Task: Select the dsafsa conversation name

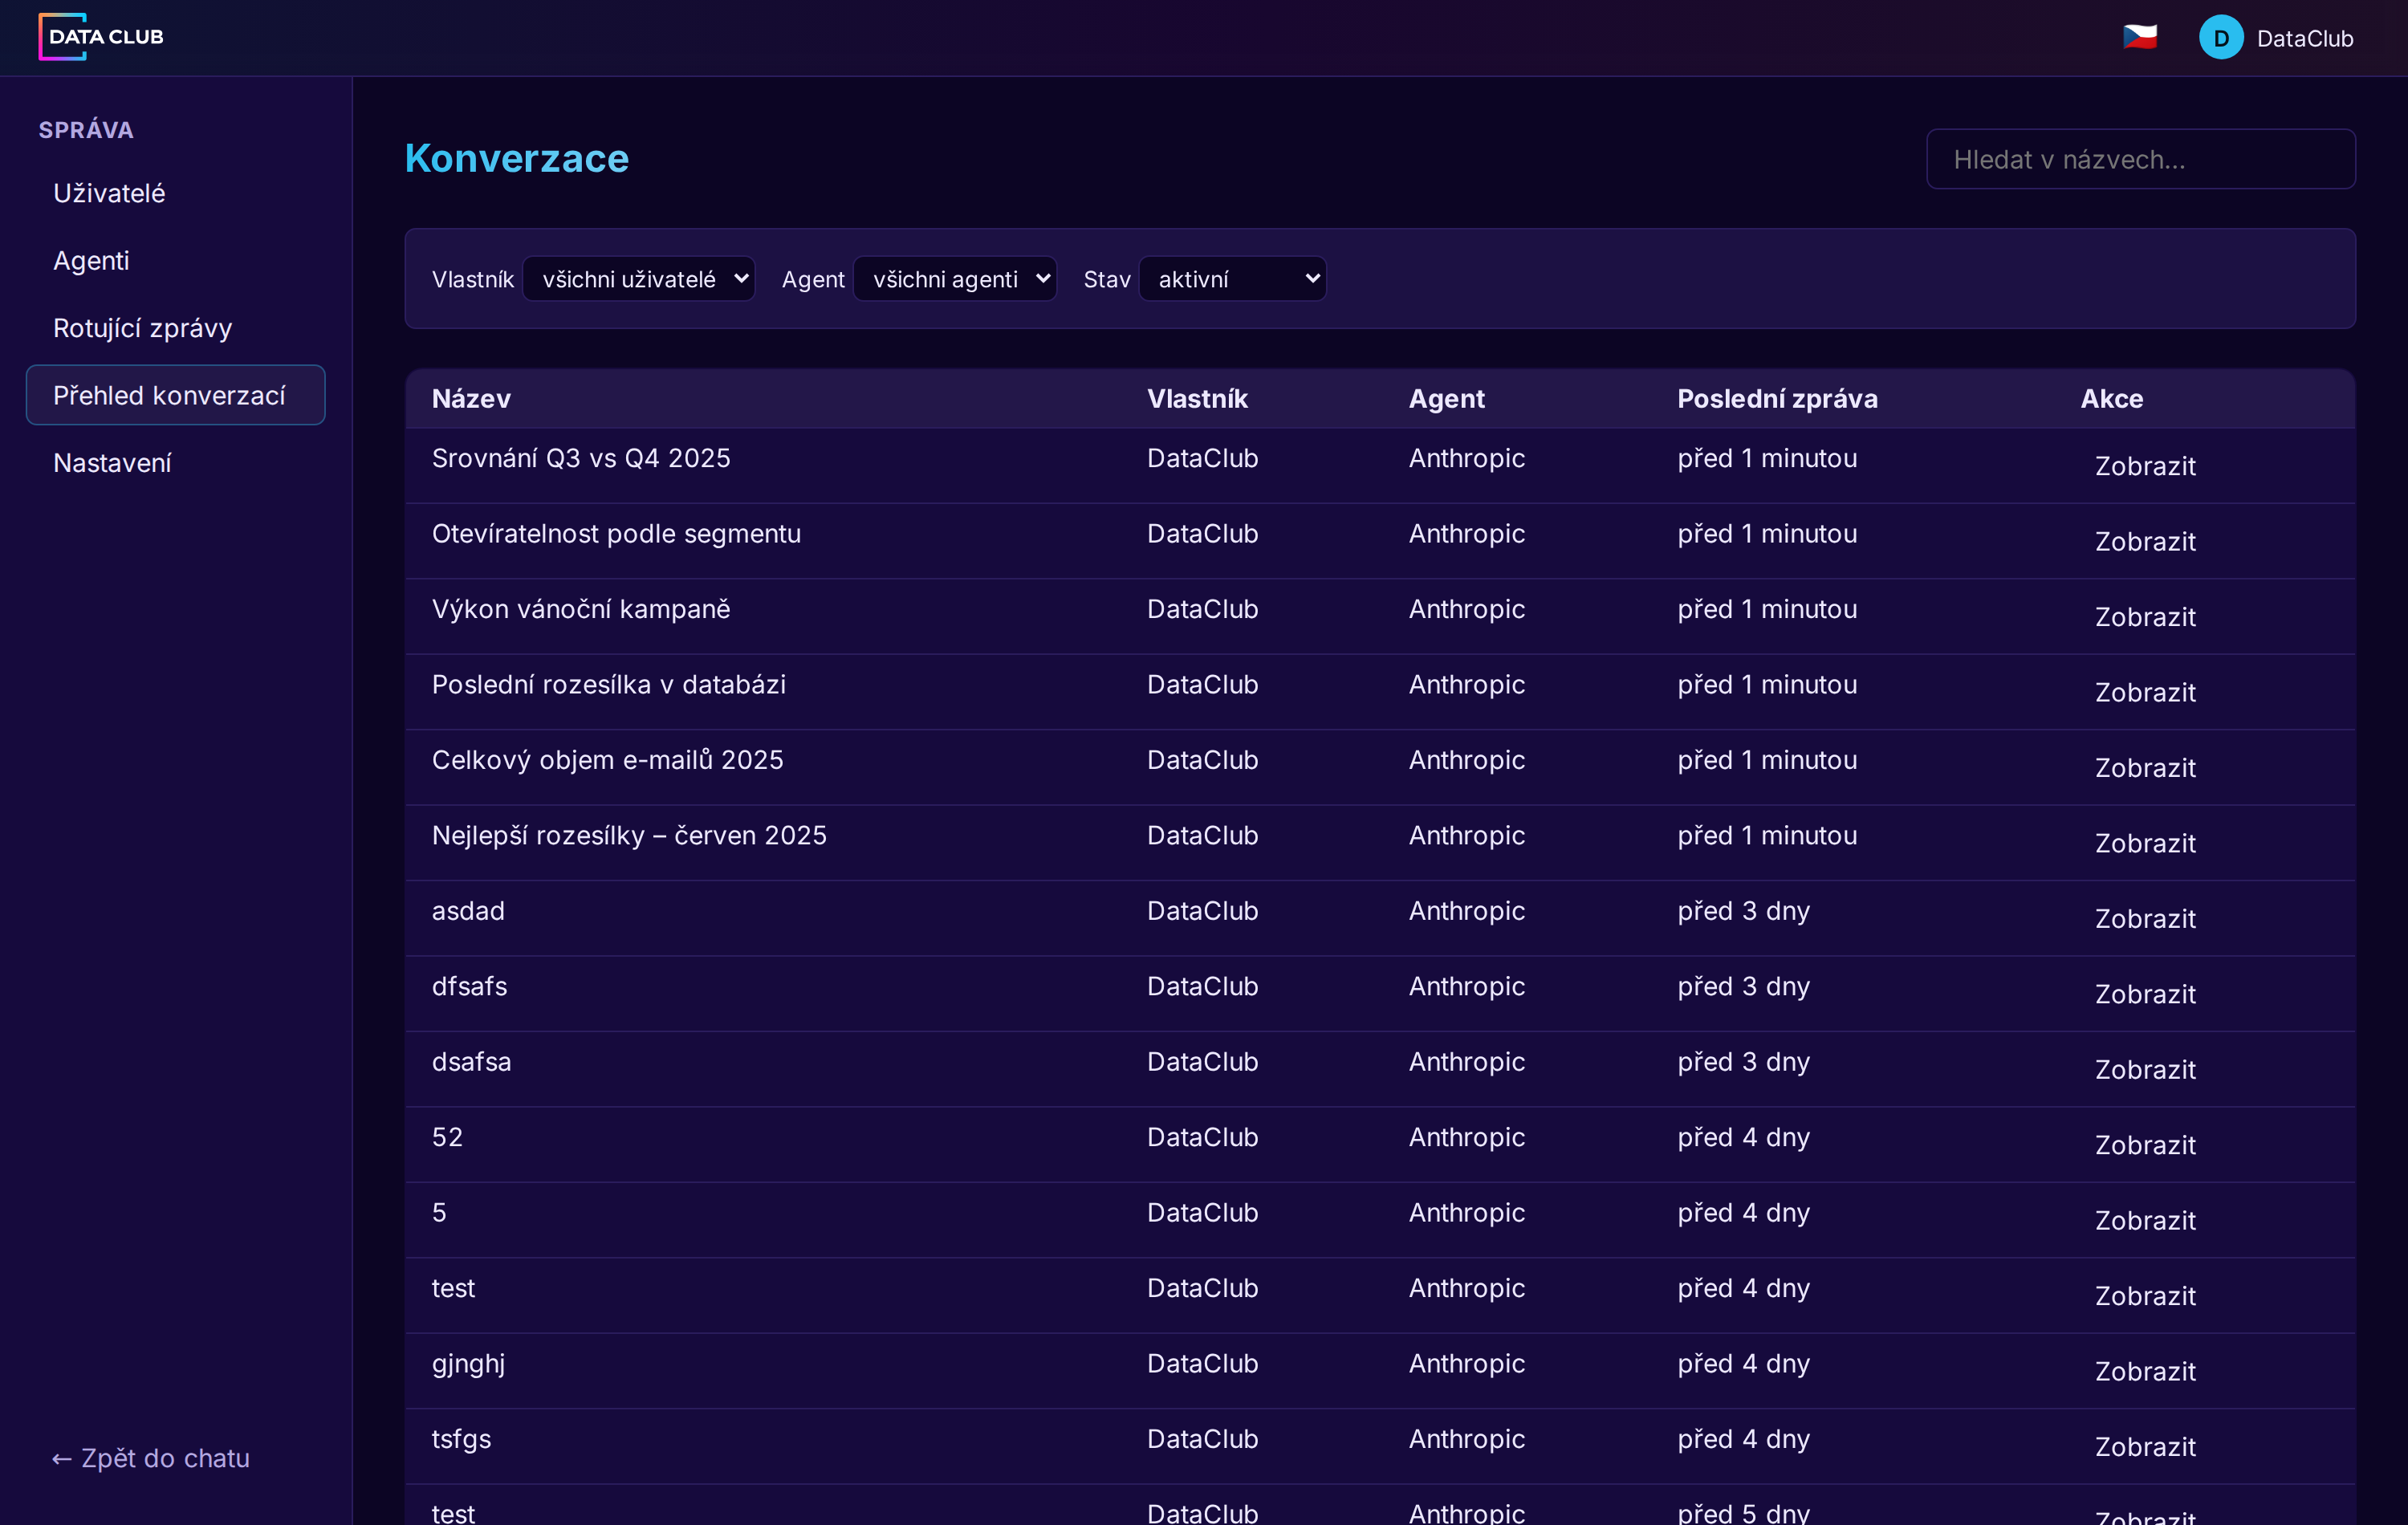Action: click(x=471, y=1062)
